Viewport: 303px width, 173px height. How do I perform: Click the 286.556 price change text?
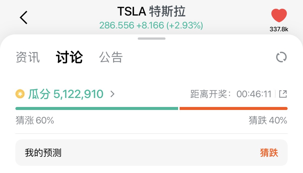click(x=151, y=25)
